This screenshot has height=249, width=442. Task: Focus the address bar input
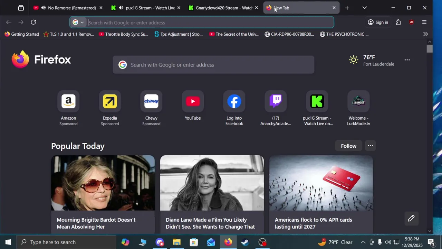(210, 22)
